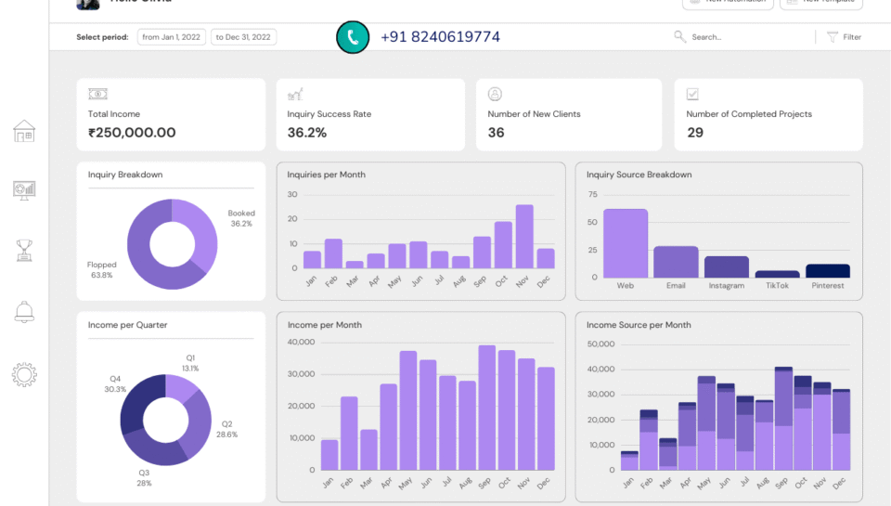Click the trophy achievements icon
891x506 pixels.
click(24, 250)
